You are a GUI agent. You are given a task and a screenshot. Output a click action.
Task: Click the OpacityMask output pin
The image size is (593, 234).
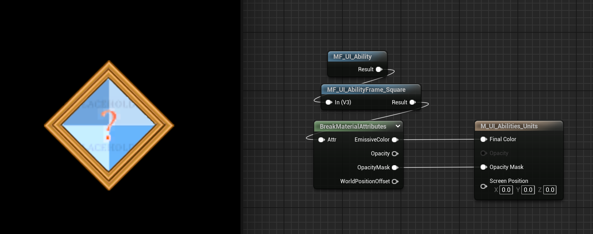395,168
